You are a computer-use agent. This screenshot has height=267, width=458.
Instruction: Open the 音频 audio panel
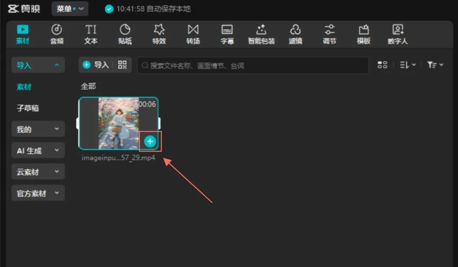(57, 34)
